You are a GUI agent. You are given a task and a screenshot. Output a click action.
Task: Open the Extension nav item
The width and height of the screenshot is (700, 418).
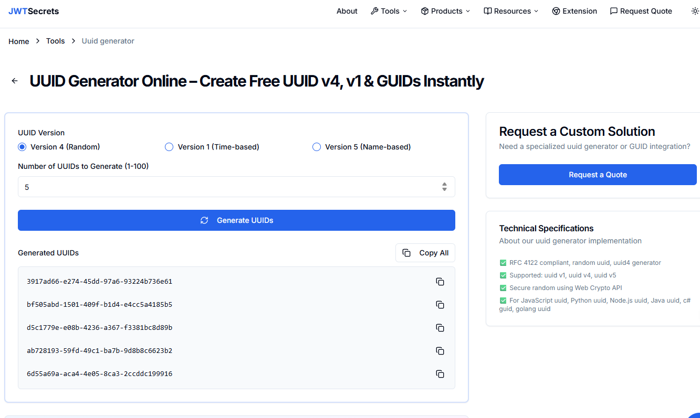coord(574,11)
